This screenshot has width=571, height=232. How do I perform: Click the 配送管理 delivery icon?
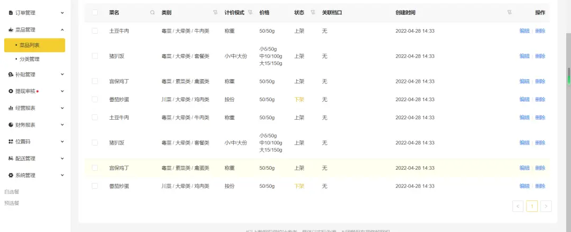tap(11, 159)
